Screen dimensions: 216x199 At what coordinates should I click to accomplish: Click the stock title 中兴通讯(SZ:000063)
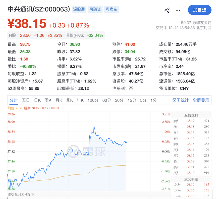(39, 9)
